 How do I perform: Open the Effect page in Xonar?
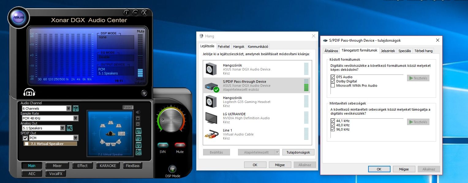pyautogui.click(x=82, y=166)
